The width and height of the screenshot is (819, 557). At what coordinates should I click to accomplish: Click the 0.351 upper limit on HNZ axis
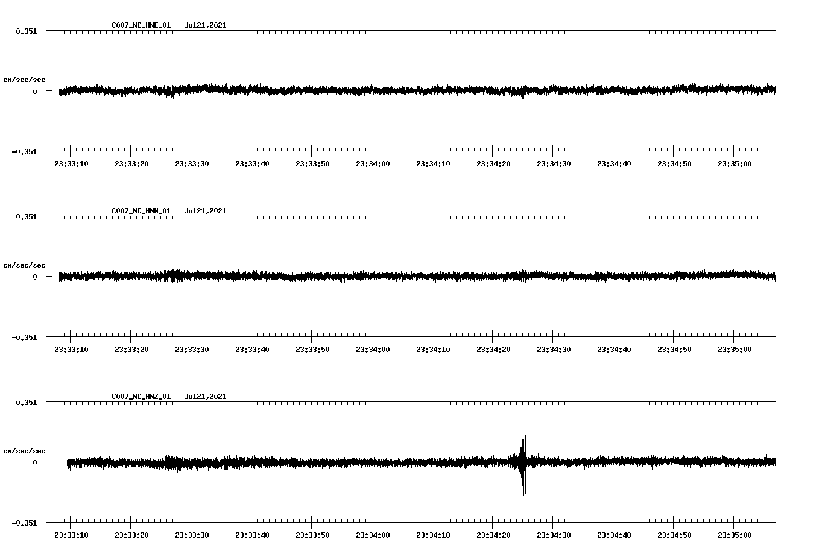[x=26, y=403]
